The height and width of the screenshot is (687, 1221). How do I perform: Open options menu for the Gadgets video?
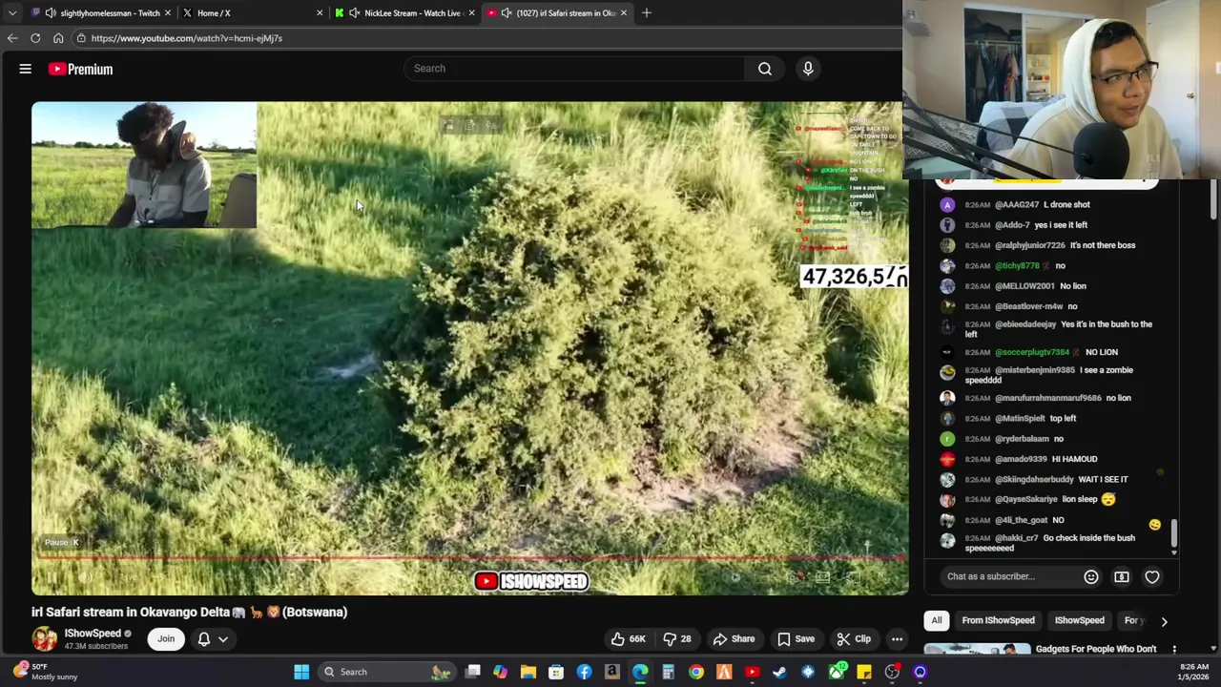pyautogui.click(x=1174, y=649)
